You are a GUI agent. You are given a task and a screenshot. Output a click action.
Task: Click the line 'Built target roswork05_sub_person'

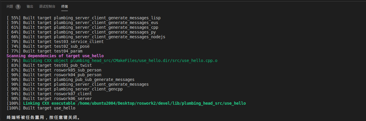pos(54,70)
